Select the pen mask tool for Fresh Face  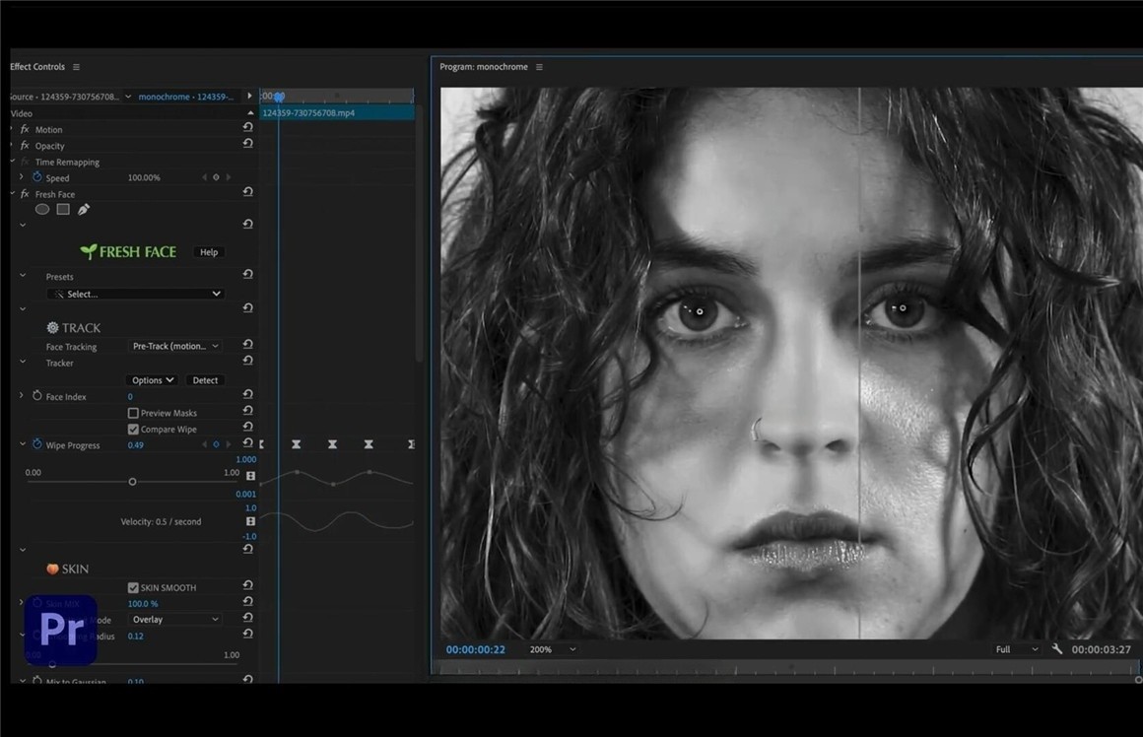pyautogui.click(x=84, y=209)
